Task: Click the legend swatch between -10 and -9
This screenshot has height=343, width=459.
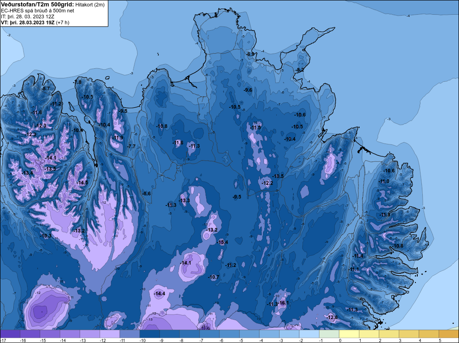Action: [x=150, y=334]
